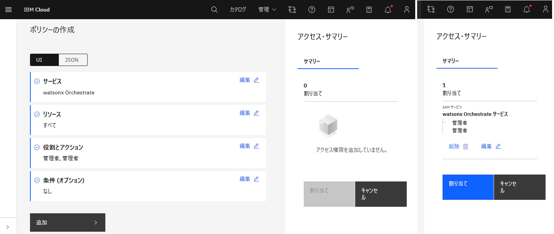This screenshot has width=554, height=234.
Task: Click キャンセル button in middle panel
Action: (381, 194)
